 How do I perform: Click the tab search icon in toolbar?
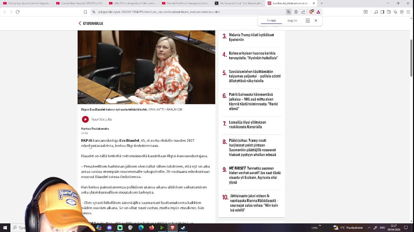coord(365,12)
